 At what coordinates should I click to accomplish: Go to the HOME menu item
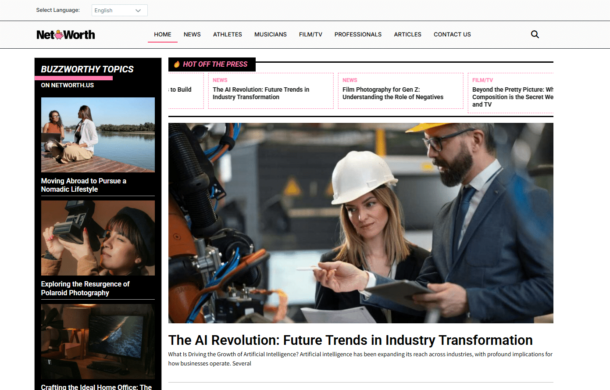(x=163, y=34)
